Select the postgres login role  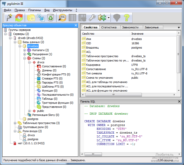[33, 139]
